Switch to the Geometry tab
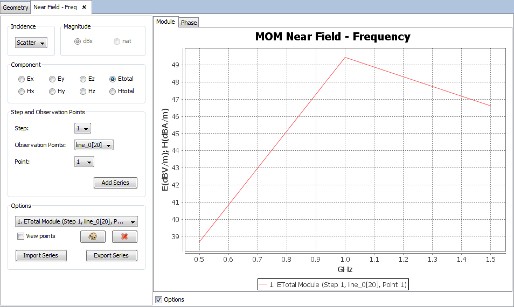 (x=16, y=8)
